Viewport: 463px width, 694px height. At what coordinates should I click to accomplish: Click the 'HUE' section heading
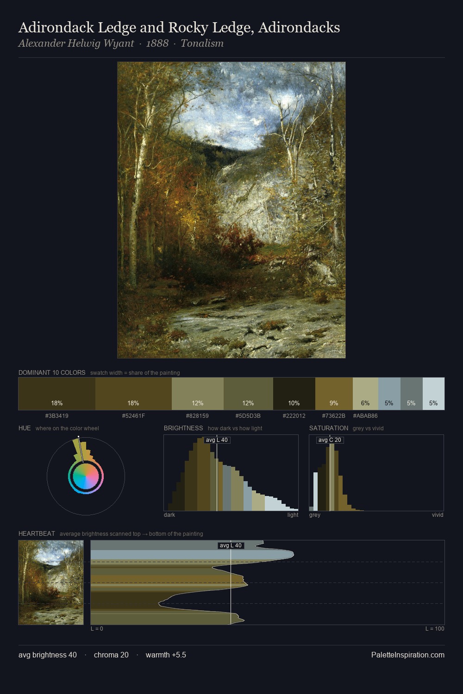tap(25, 428)
